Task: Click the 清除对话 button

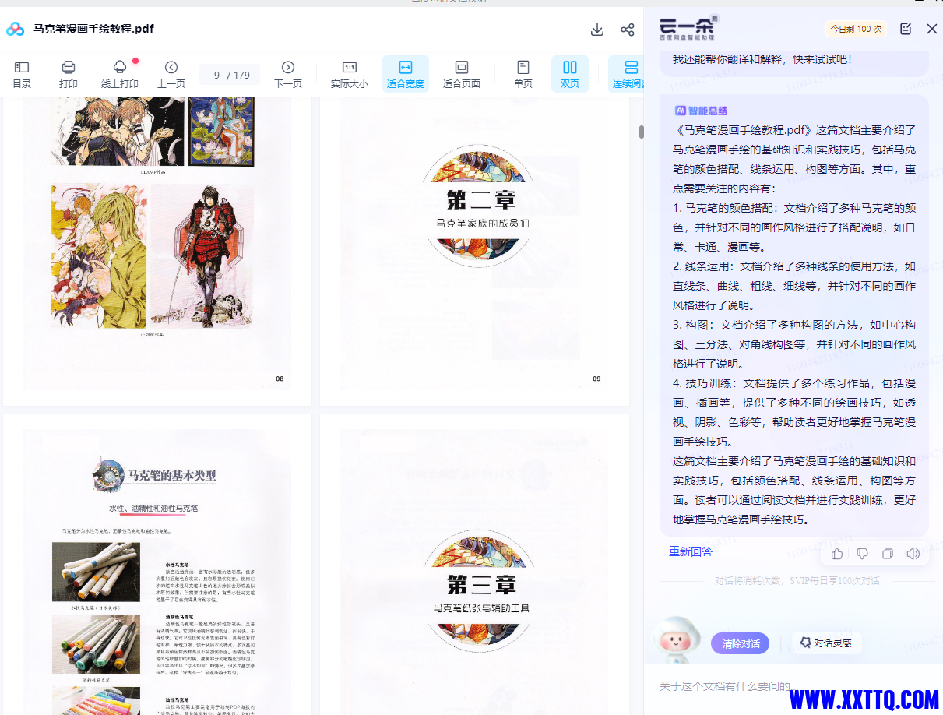Action: pos(740,643)
